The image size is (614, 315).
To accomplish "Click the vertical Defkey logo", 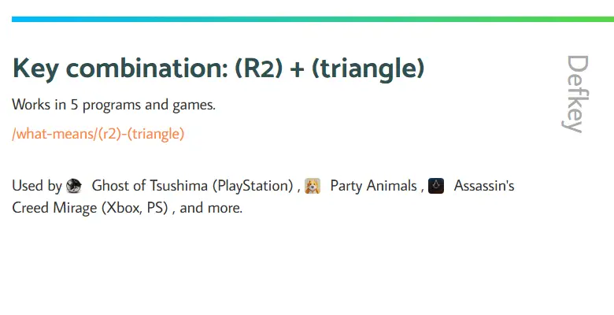I will (577, 94).
